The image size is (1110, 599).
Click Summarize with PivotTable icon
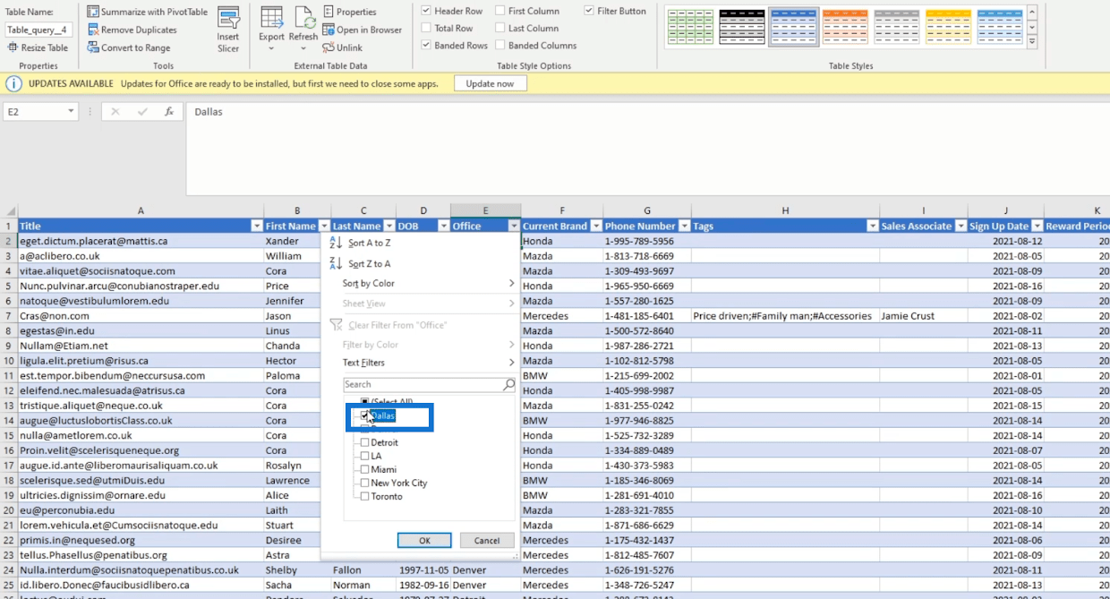[x=94, y=12]
